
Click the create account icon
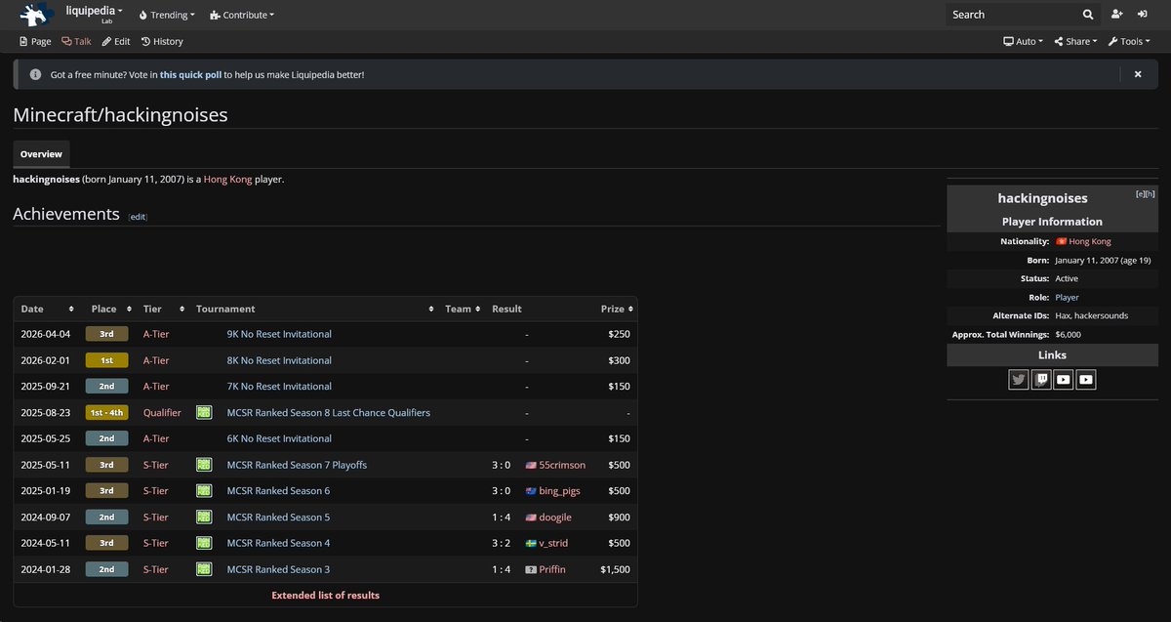point(1117,15)
